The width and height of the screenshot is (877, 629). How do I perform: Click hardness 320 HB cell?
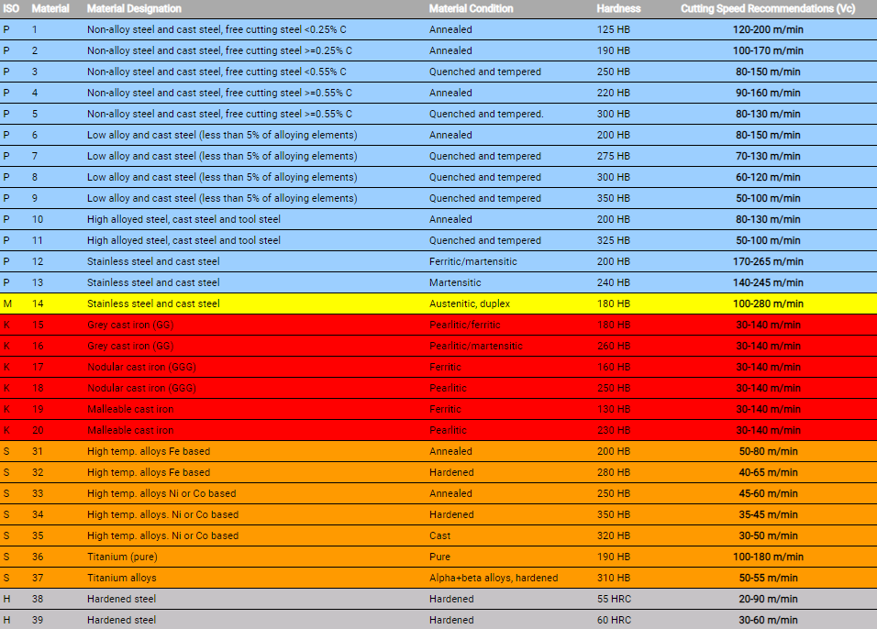tap(614, 535)
